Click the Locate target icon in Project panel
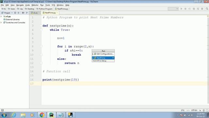Screen dimensions: 209x118 tap(15, 13)
